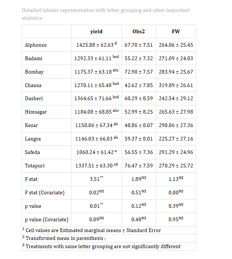Select the Langra row label
Viewport: 232px width, 259px height.
pyautogui.click(x=33, y=139)
